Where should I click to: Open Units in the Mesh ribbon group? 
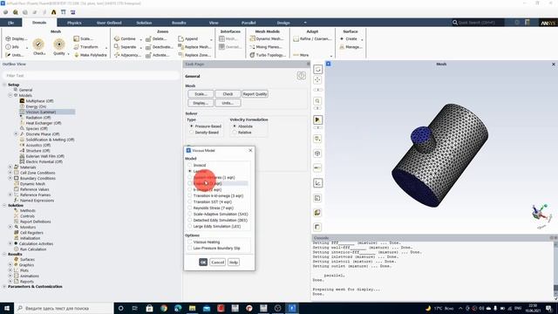click(x=15, y=55)
